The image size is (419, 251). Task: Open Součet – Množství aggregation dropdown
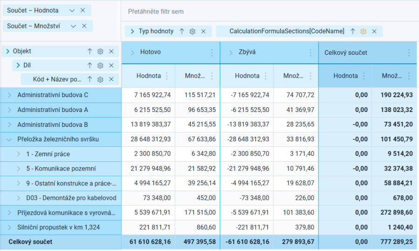[x=73, y=26]
